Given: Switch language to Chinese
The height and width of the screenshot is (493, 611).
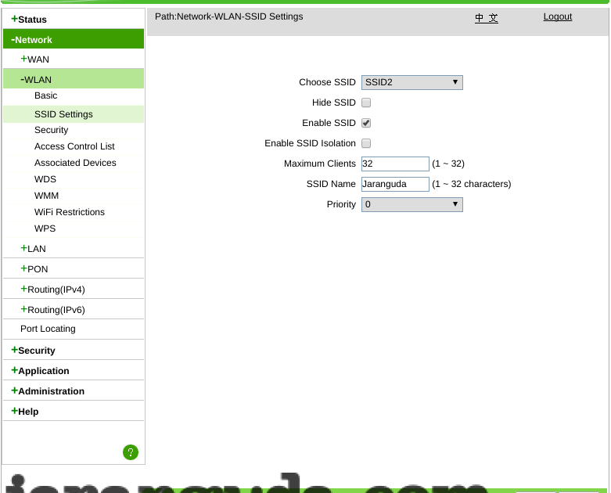Looking at the screenshot, I should tap(487, 17).
